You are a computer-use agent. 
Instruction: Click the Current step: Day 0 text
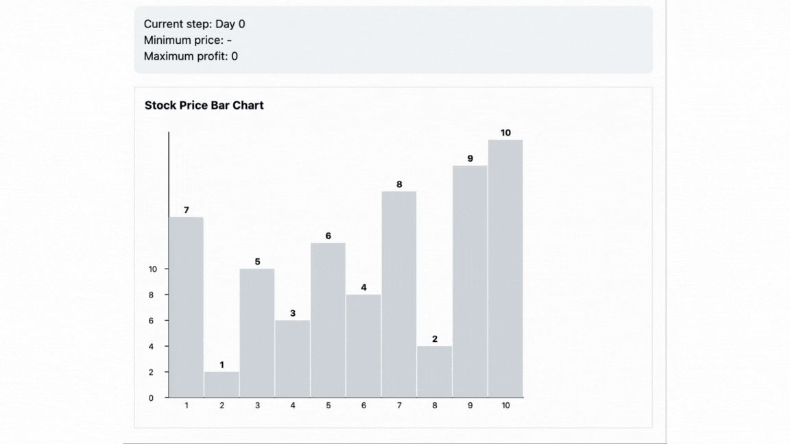(195, 24)
